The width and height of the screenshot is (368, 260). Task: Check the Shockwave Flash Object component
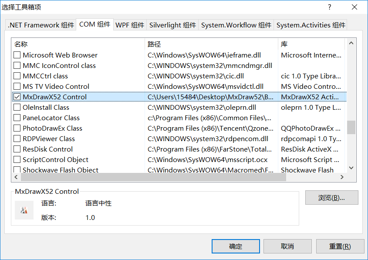tap(17, 170)
